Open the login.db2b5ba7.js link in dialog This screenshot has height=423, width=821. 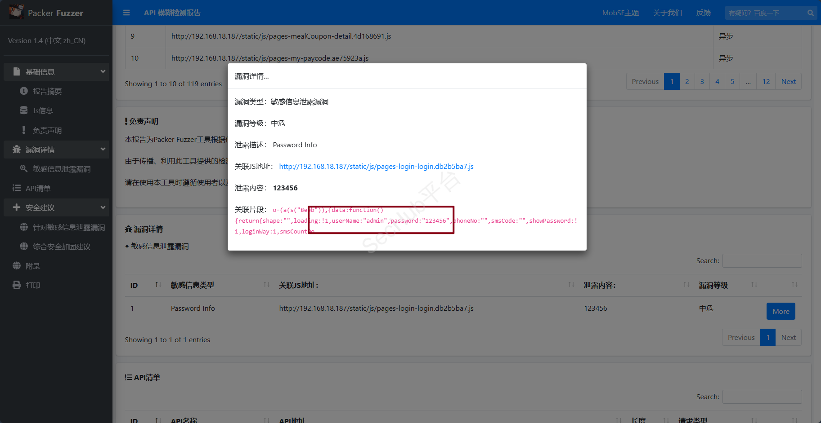point(376,167)
